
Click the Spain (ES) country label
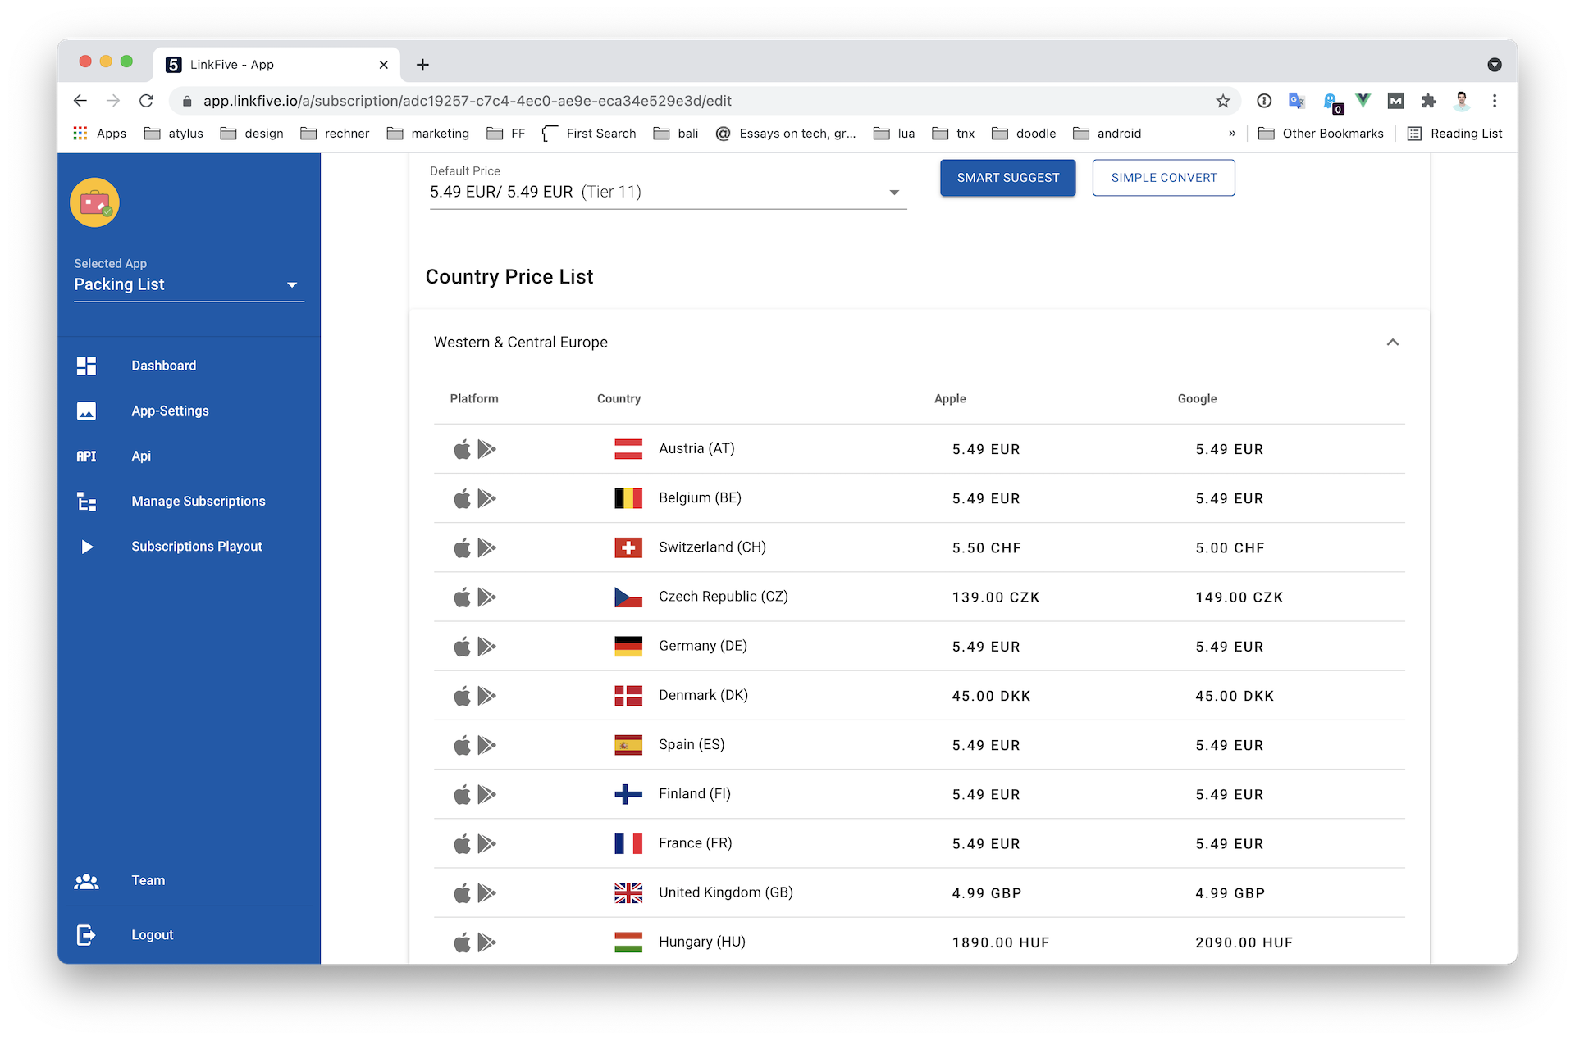coord(692,745)
